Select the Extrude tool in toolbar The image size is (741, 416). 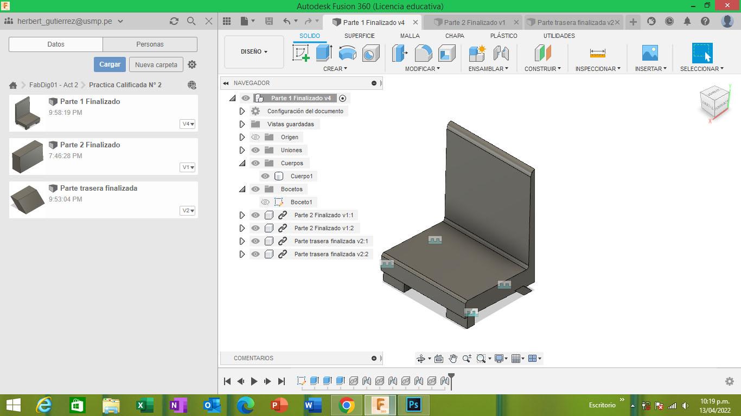pos(324,53)
